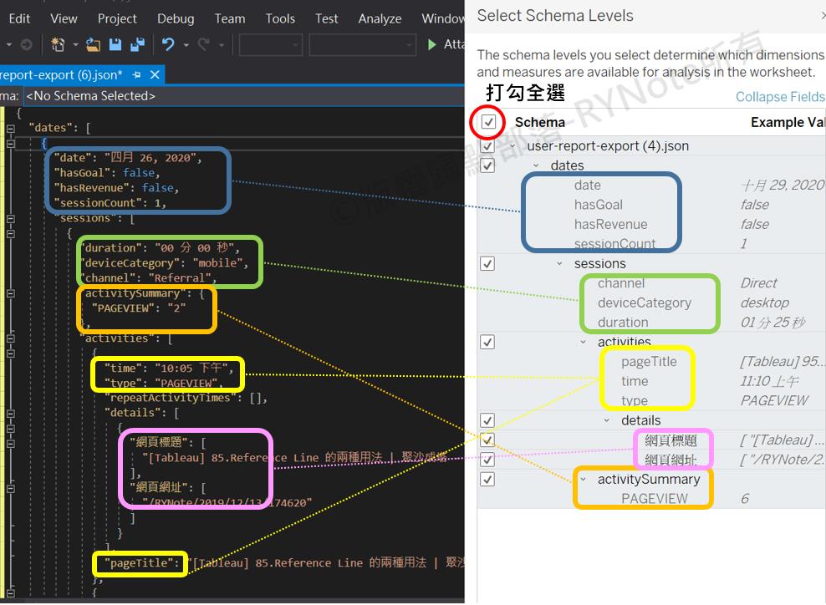Viewport: 826px width, 605px height.
Task: Undo the last edit
Action: 170,45
